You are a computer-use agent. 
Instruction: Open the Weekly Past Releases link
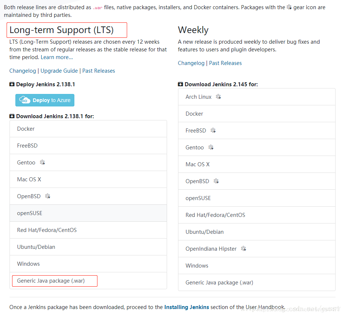[x=225, y=63]
